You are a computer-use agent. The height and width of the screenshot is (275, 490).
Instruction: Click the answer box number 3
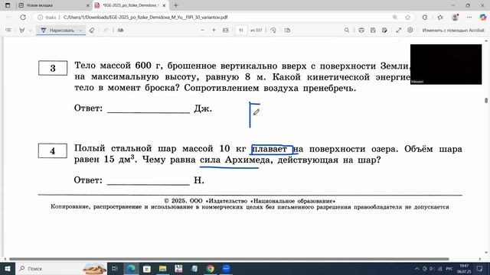53,68
